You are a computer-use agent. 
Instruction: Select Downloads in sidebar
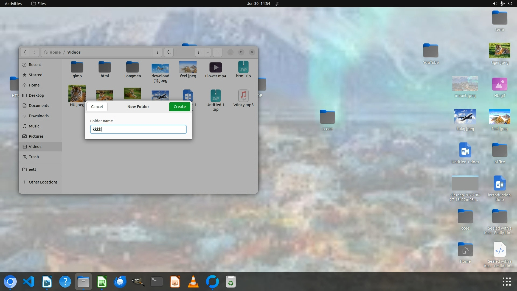[39, 116]
